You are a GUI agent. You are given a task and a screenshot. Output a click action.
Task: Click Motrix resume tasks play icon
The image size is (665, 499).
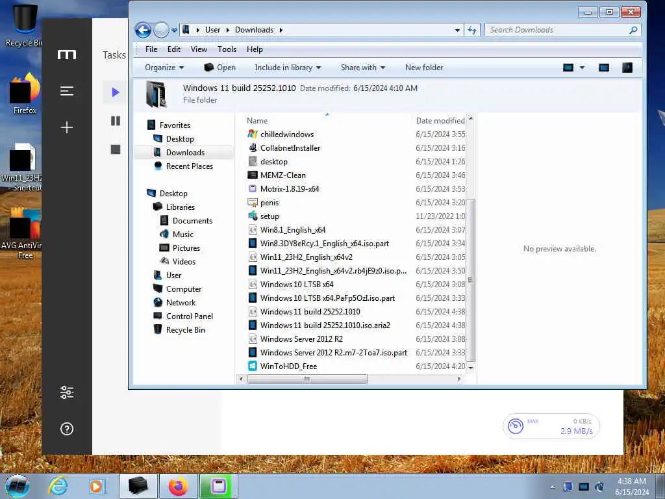pyautogui.click(x=116, y=92)
